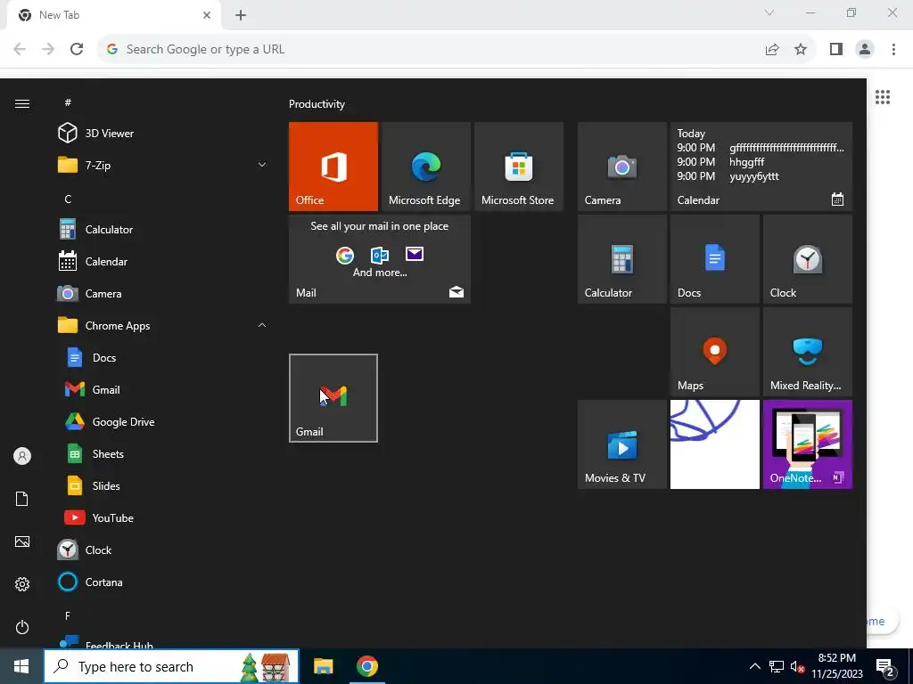913x684 pixels.
Task: Select the New Tab tab
Action: (x=113, y=16)
